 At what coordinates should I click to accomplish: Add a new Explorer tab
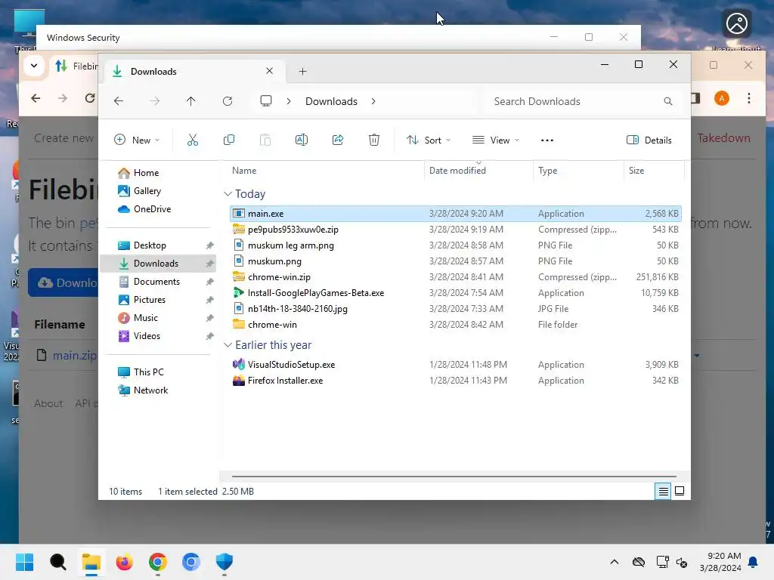[x=302, y=72]
